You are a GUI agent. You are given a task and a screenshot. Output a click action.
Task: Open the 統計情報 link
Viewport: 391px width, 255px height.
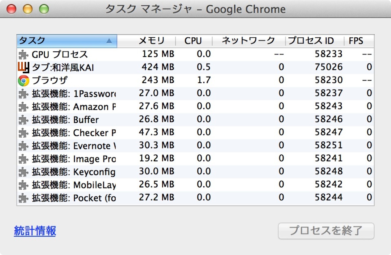[35, 231]
